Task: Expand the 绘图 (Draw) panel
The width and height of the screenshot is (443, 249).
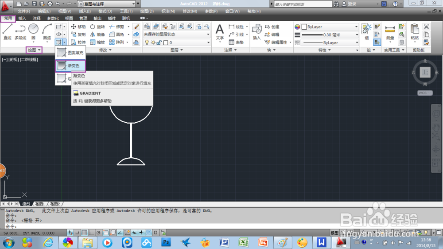Action: (x=34, y=50)
